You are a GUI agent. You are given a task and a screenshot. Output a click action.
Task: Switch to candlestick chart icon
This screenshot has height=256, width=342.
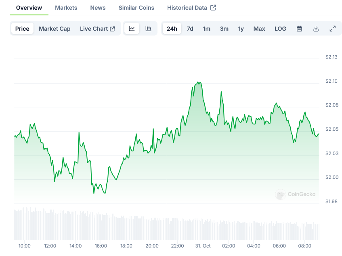pos(148,29)
